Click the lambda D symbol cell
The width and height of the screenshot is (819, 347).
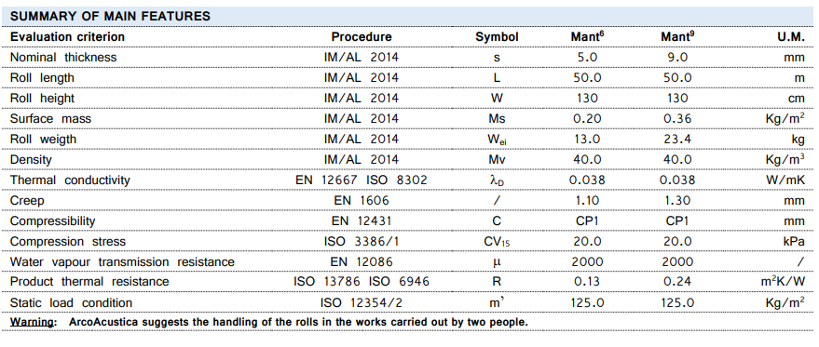[497, 181]
